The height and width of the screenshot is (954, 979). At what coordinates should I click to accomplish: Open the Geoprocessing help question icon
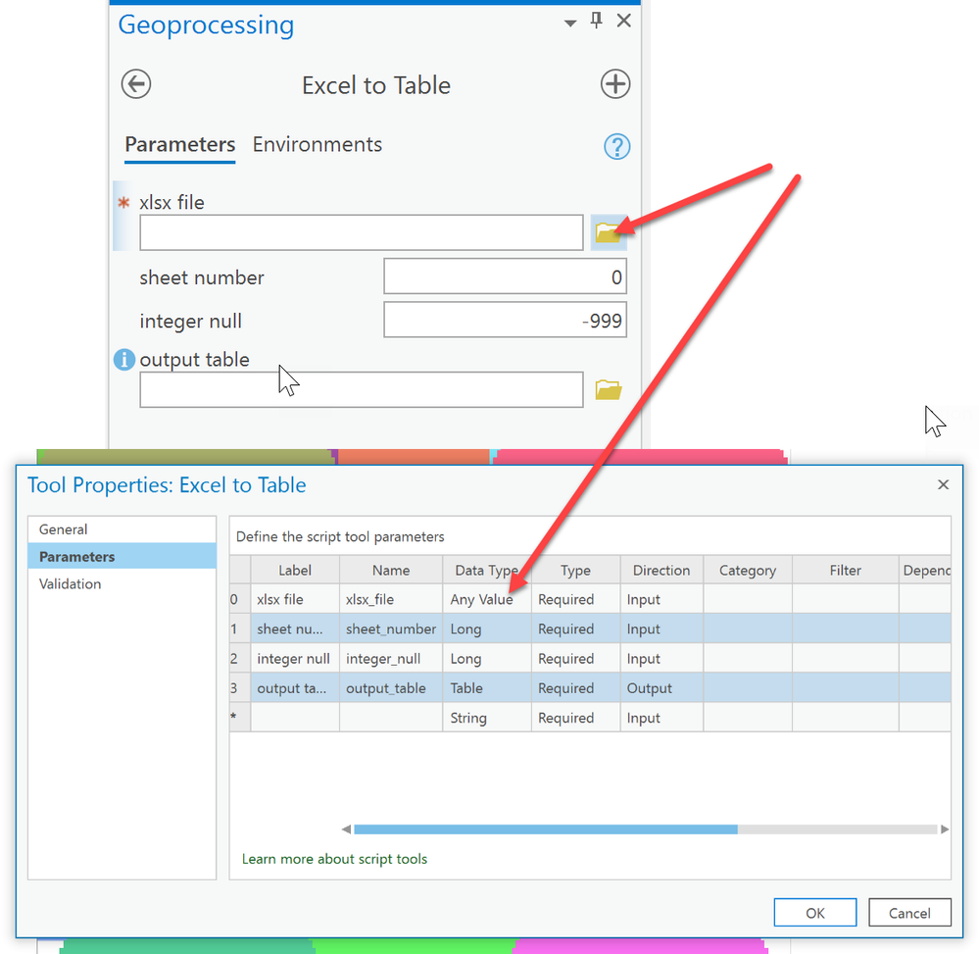(616, 147)
